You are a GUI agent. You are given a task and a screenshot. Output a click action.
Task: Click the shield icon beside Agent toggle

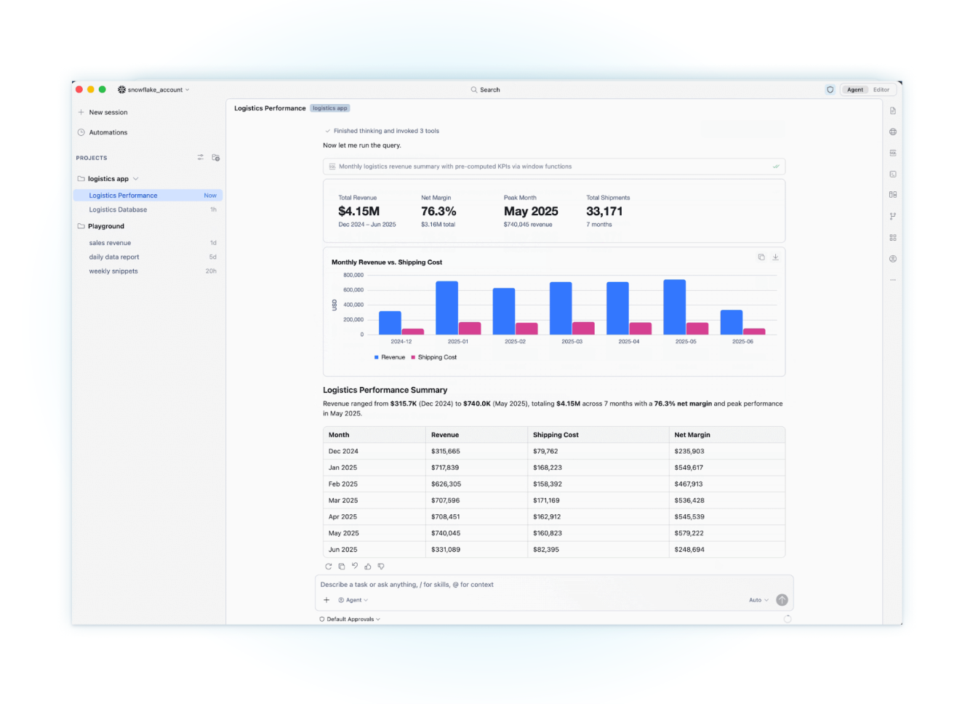(830, 89)
